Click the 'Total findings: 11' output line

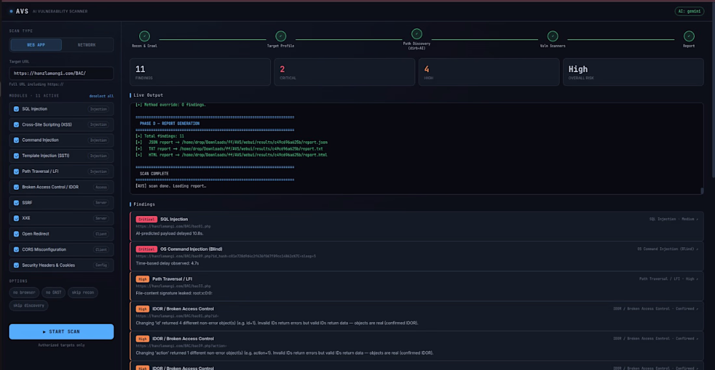(160, 136)
